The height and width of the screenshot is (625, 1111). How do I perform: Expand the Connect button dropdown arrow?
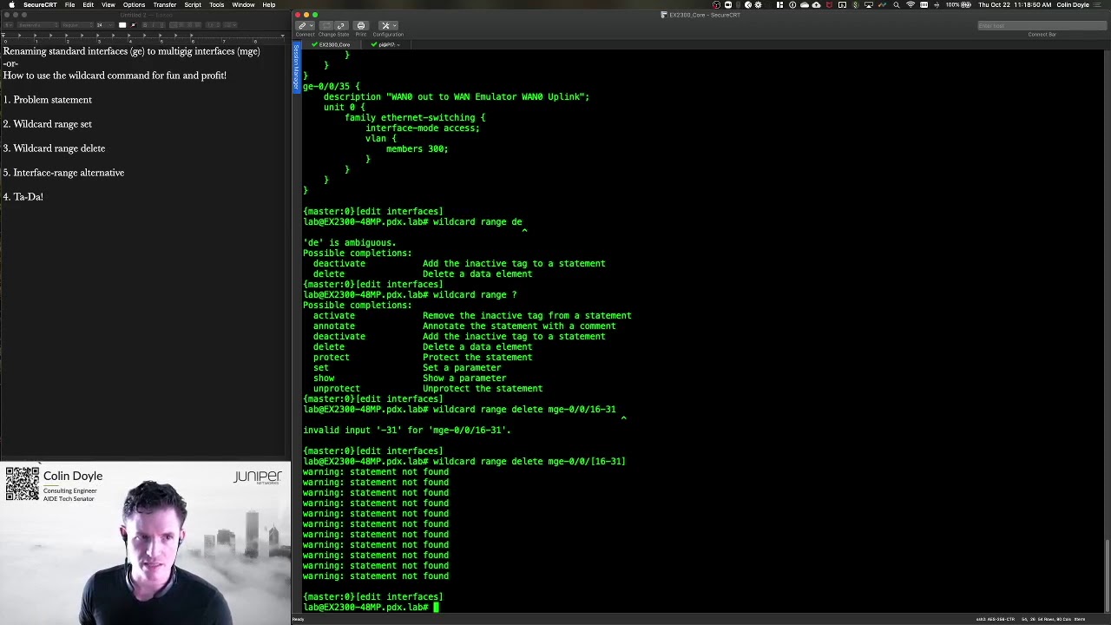311,26
